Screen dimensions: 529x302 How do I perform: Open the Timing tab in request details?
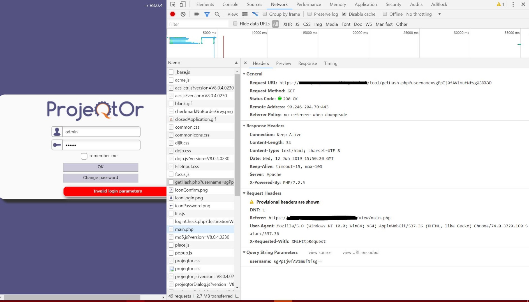pyautogui.click(x=331, y=63)
